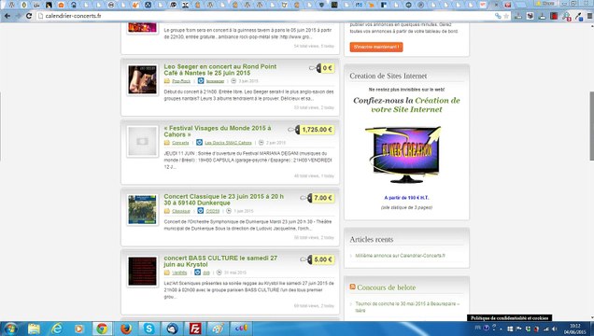Open the Tournoi de coinche le 30 mai link
The width and height of the screenshot is (594, 336).
407,307
